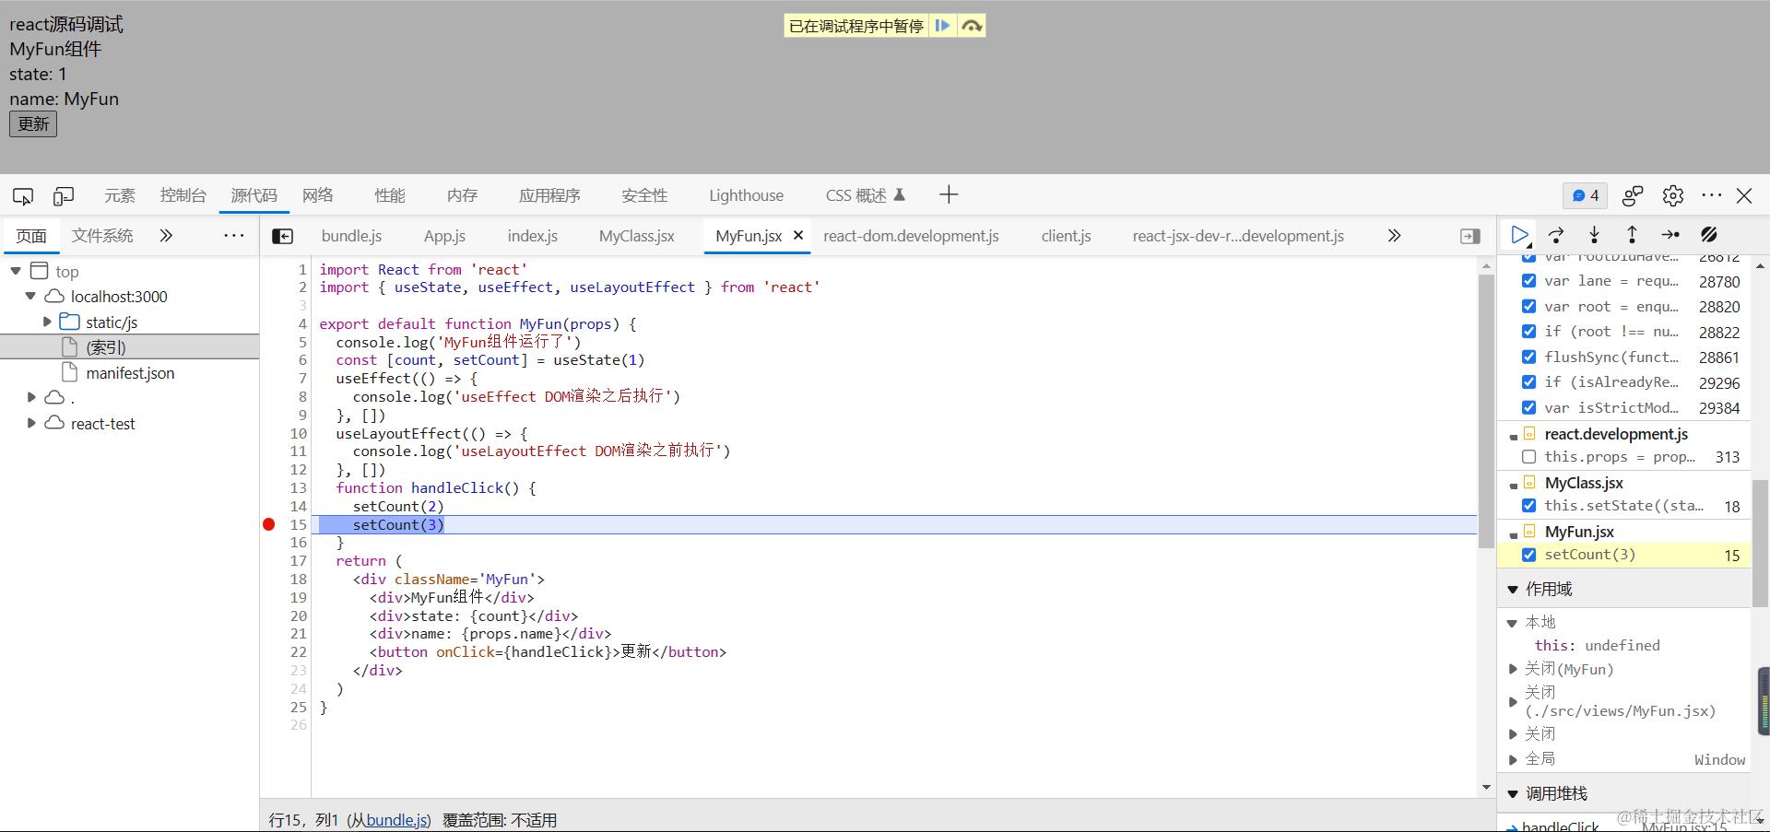1770x832 pixels.
Task: Open the DevTools more options ellipsis
Action: [x=1712, y=195]
